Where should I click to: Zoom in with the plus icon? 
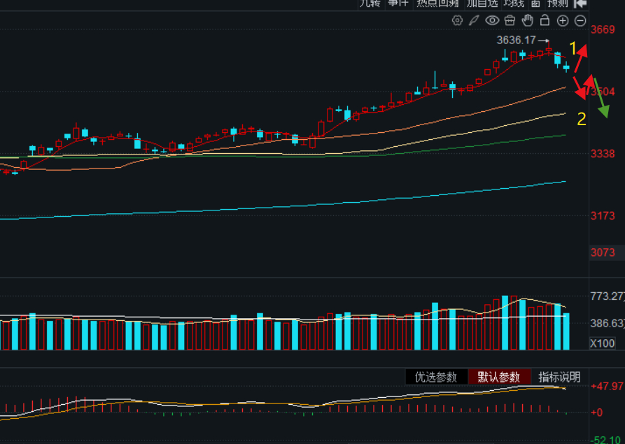pyautogui.click(x=563, y=21)
